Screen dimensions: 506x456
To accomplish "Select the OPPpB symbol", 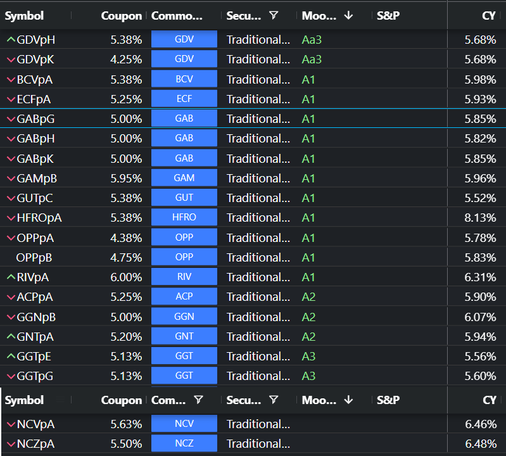I will pyautogui.click(x=34, y=258).
